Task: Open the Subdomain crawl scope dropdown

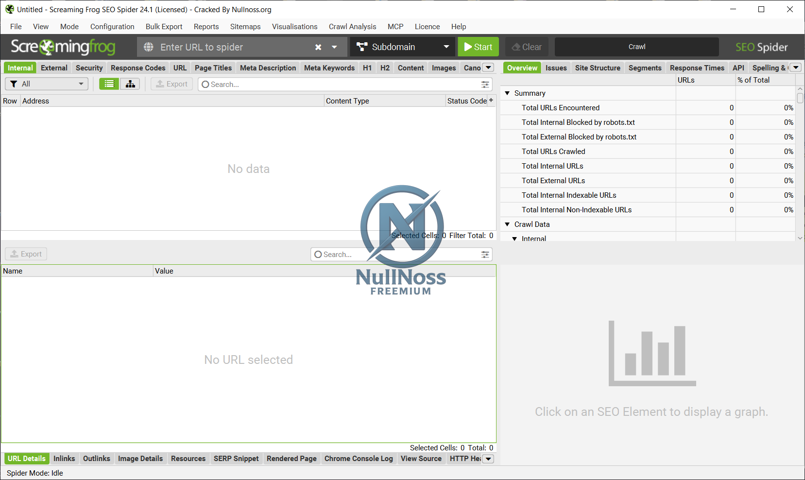Action: [403, 47]
